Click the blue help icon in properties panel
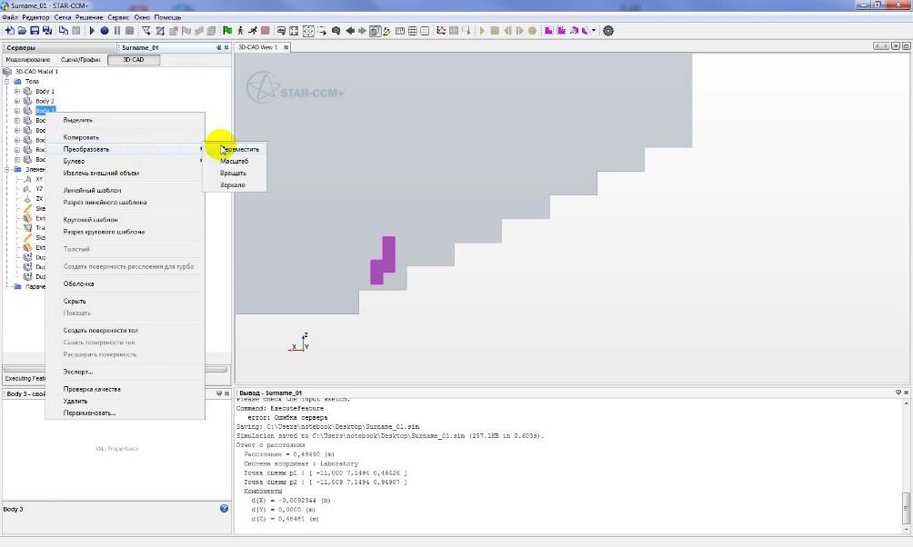The width and height of the screenshot is (913, 547). [224, 509]
